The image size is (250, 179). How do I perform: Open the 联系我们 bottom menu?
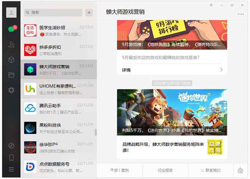[x=211, y=170]
